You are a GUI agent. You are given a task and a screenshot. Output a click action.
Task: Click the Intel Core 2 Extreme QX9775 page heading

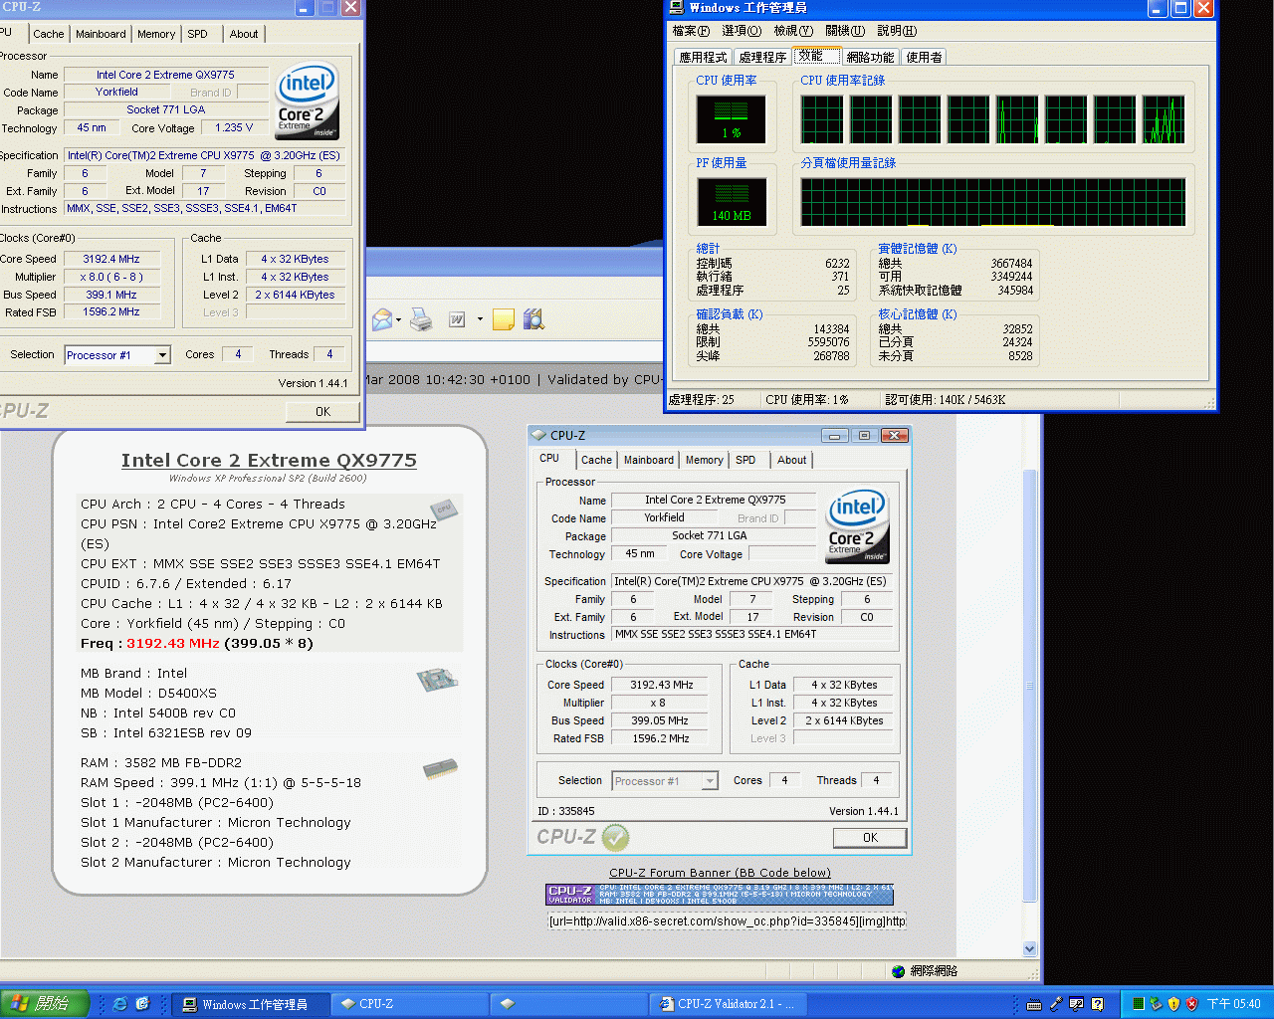click(x=269, y=460)
